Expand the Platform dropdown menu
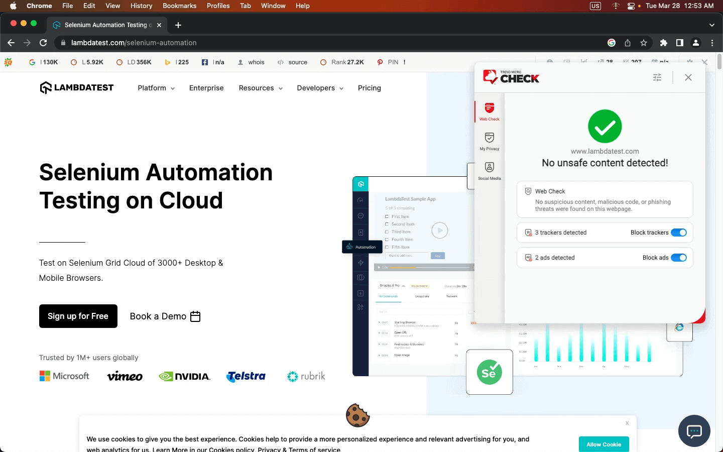723x452 pixels. (x=156, y=88)
